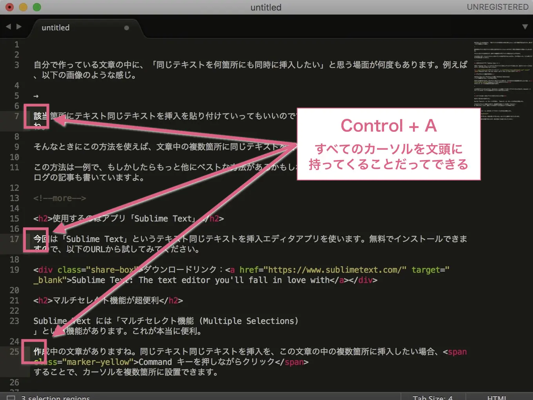Click the UNREGISTERED label in title bar
The width and height of the screenshot is (533, 400).
(x=498, y=7)
